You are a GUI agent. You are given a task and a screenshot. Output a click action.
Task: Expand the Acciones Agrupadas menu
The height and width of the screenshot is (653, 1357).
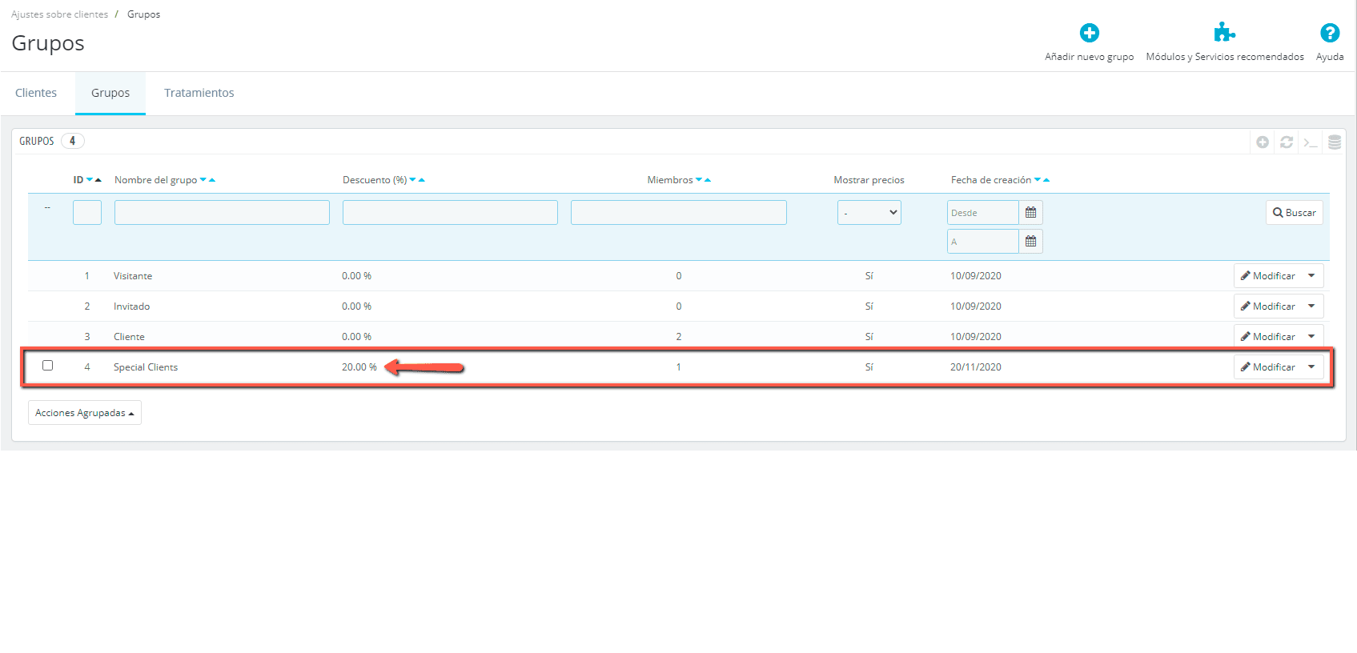85,413
